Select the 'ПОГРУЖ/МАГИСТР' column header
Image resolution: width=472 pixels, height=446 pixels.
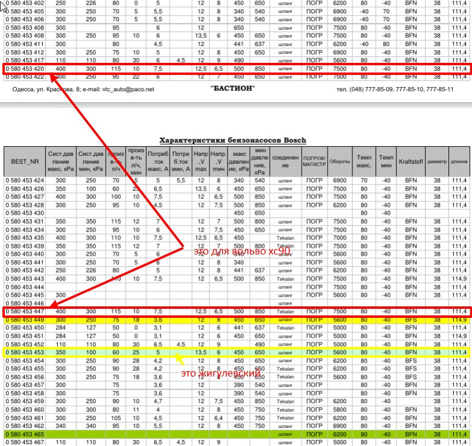(x=314, y=161)
